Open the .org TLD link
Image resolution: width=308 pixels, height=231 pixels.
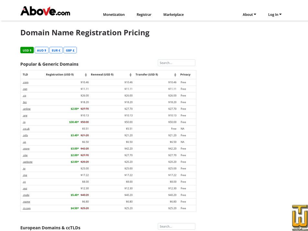(x=25, y=115)
